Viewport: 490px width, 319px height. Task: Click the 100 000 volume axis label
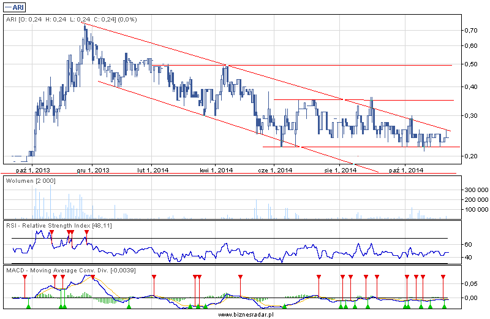477,209
